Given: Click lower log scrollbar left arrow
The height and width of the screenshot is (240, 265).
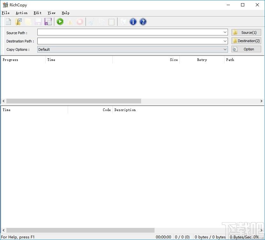Looking at the screenshot, I should pyautogui.click(x=4, y=230).
